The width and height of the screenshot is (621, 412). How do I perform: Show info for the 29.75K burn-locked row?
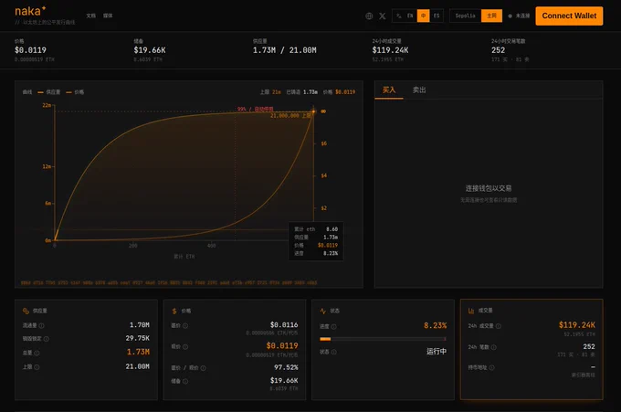tap(47, 339)
